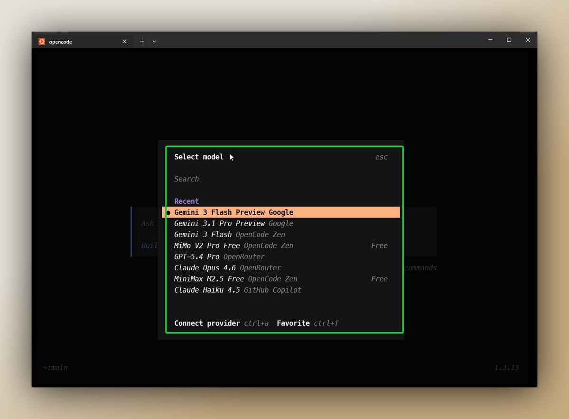Choose Claude Opus 4.6 OpenRouter

coord(281,268)
